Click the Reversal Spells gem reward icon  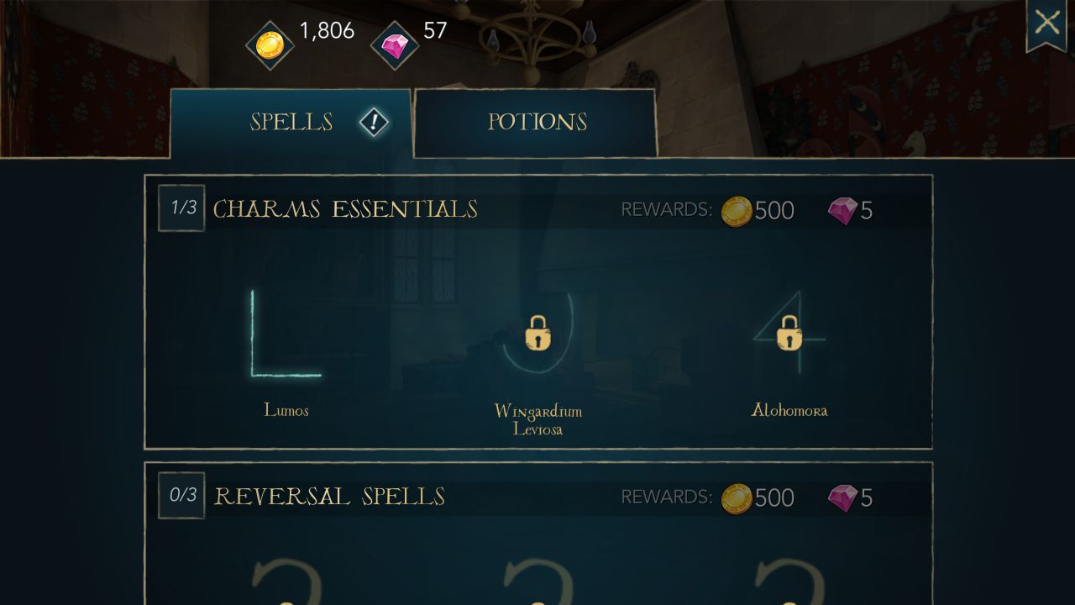[x=842, y=498]
